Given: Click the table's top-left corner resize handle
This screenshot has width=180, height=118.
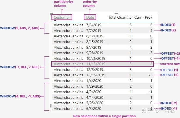Looking at the screenshot, I should [x=52, y=13].
